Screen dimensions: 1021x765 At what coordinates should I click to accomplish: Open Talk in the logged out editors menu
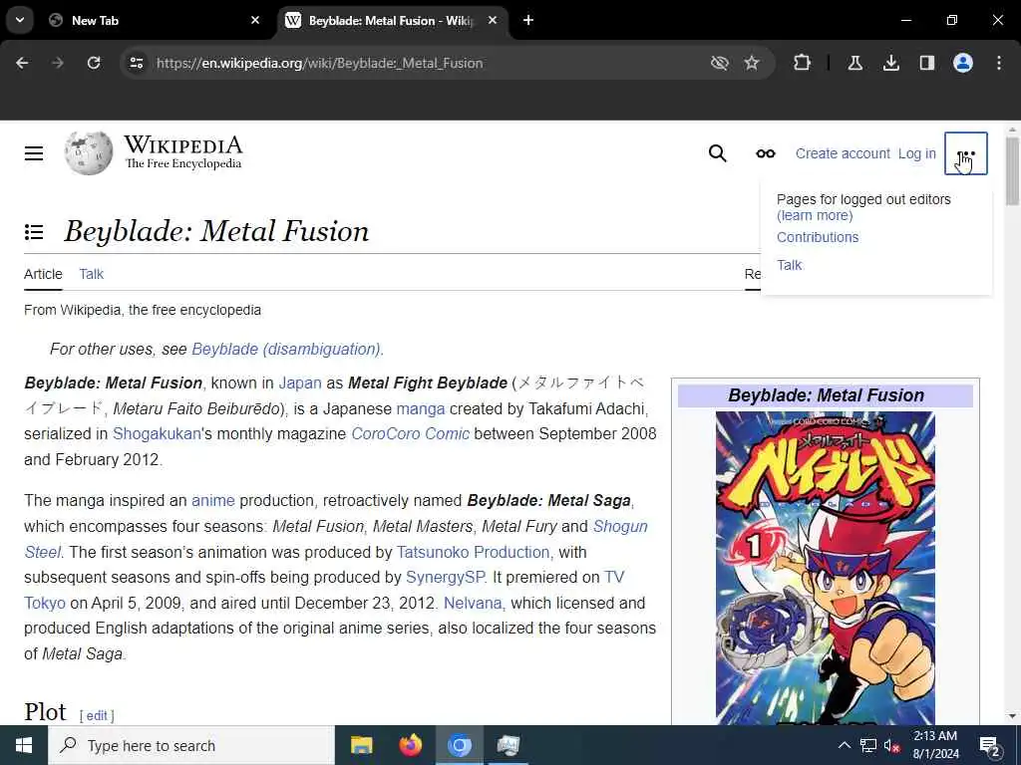(x=790, y=265)
